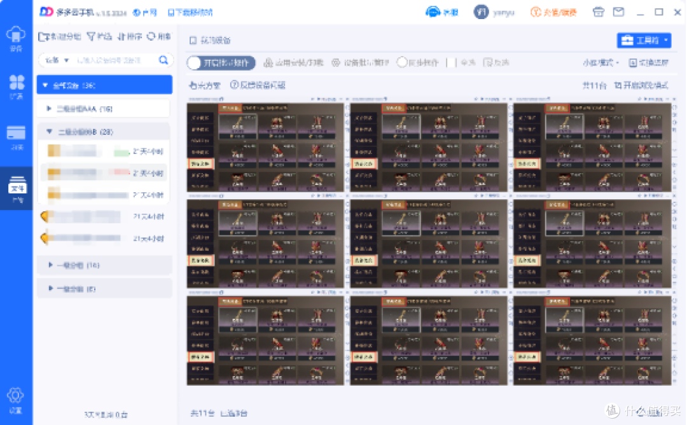The image size is (687, 425).
Task: Open middle-right cloud phone screen thumbnail
Action: pos(592,244)
